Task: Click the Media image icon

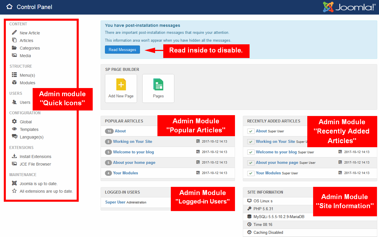Action: pyautogui.click(x=14, y=55)
